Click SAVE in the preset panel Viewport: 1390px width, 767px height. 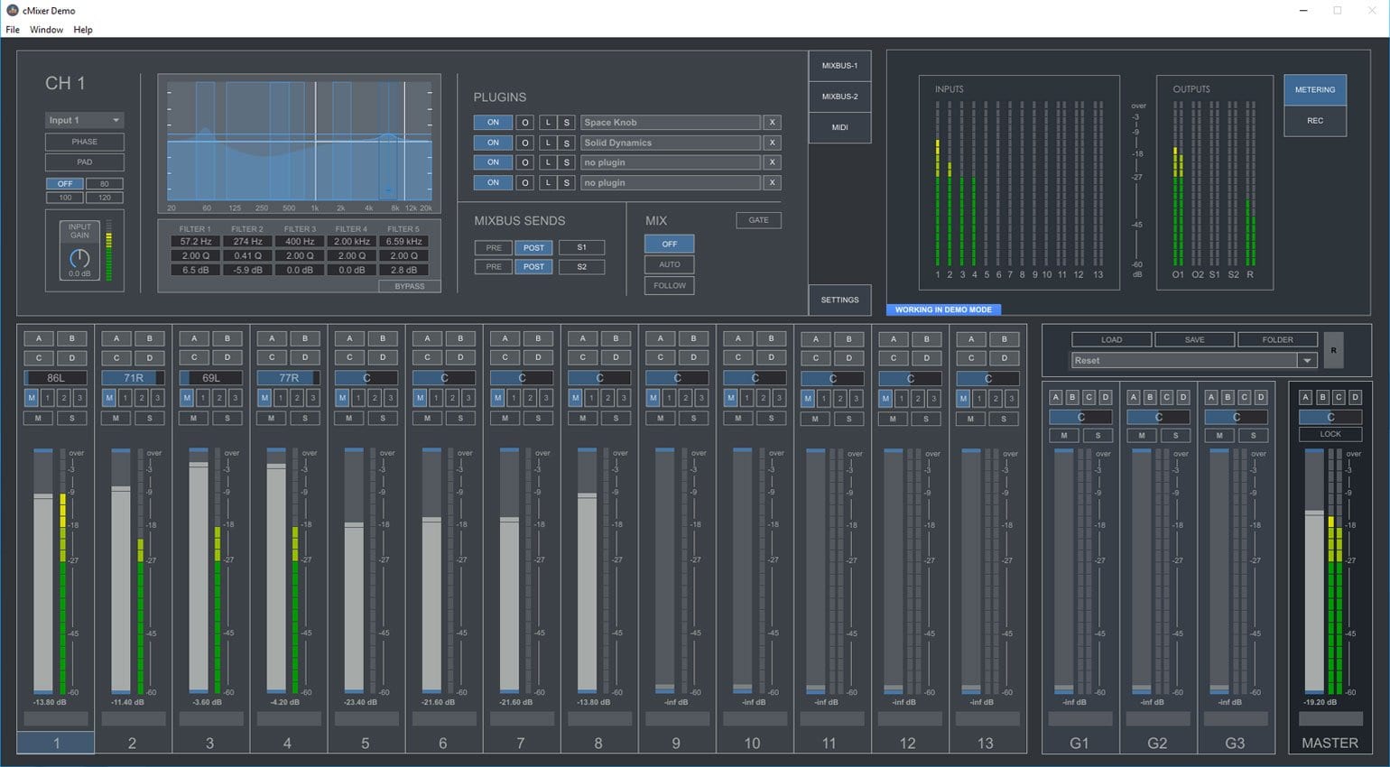tap(1194, 340)
